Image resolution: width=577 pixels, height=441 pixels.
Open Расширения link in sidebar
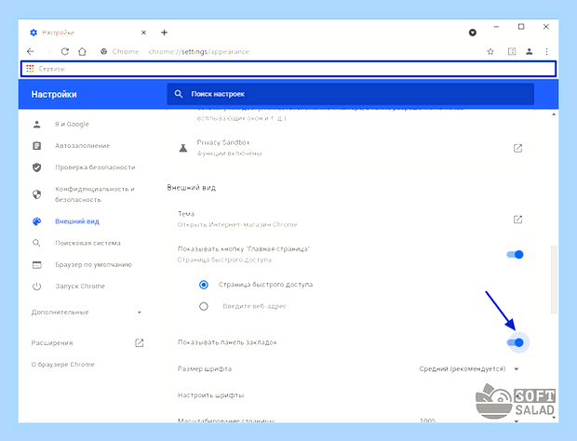[52, 342]
